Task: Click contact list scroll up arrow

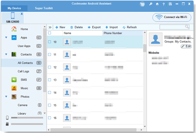Action: tap(145, 32)
